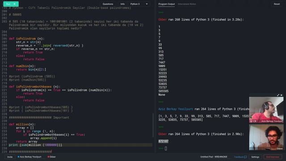Close the video call panel
The height and width of the screenshot is (161, 286).
point(281,95)
